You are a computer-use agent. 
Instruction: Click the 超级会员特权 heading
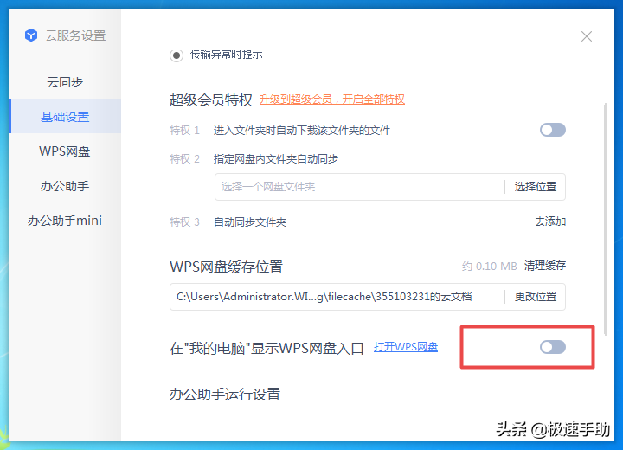[211, 100]
